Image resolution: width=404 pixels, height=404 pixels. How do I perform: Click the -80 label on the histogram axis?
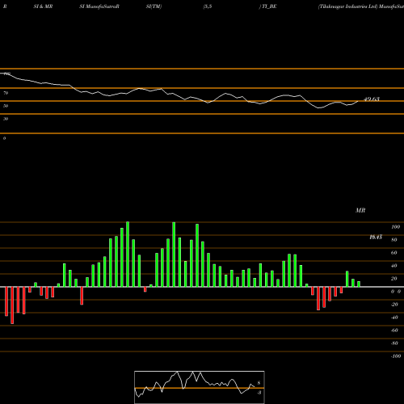[x=394, y=343]
